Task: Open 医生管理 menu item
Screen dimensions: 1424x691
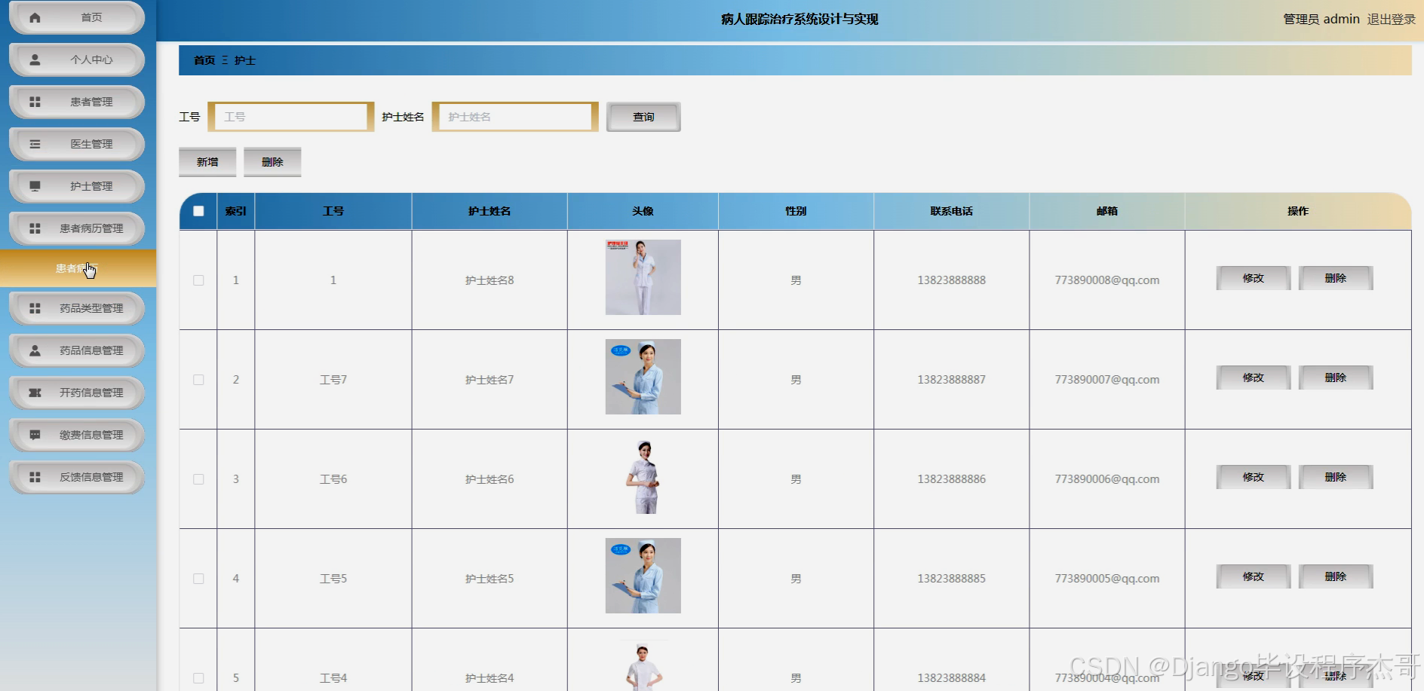Action: point(77,144)
